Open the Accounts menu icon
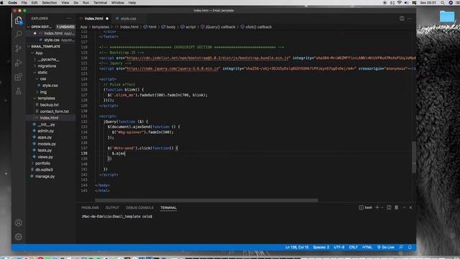 [19, 223]
